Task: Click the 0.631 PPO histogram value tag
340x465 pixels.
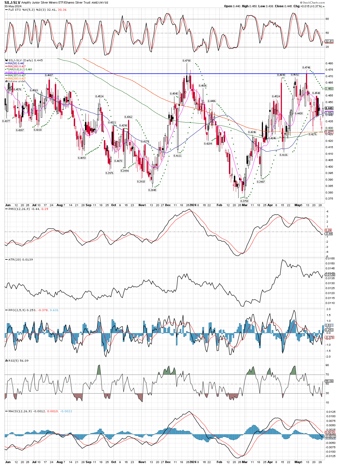Action: pyautogui.click(x=329, y=325)
